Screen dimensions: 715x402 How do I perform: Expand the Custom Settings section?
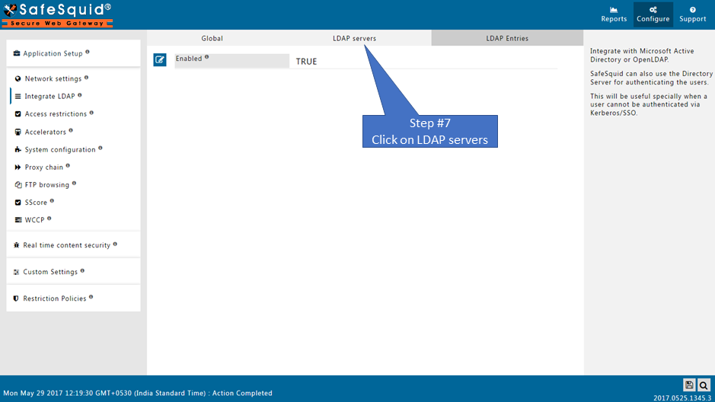pos(50,272)
